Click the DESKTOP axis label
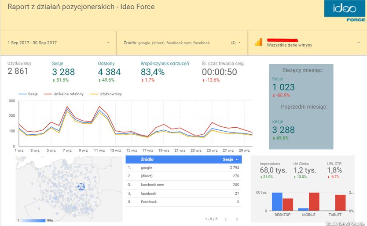This screenshot has width=367, height=226. click(x=282, y=215)
